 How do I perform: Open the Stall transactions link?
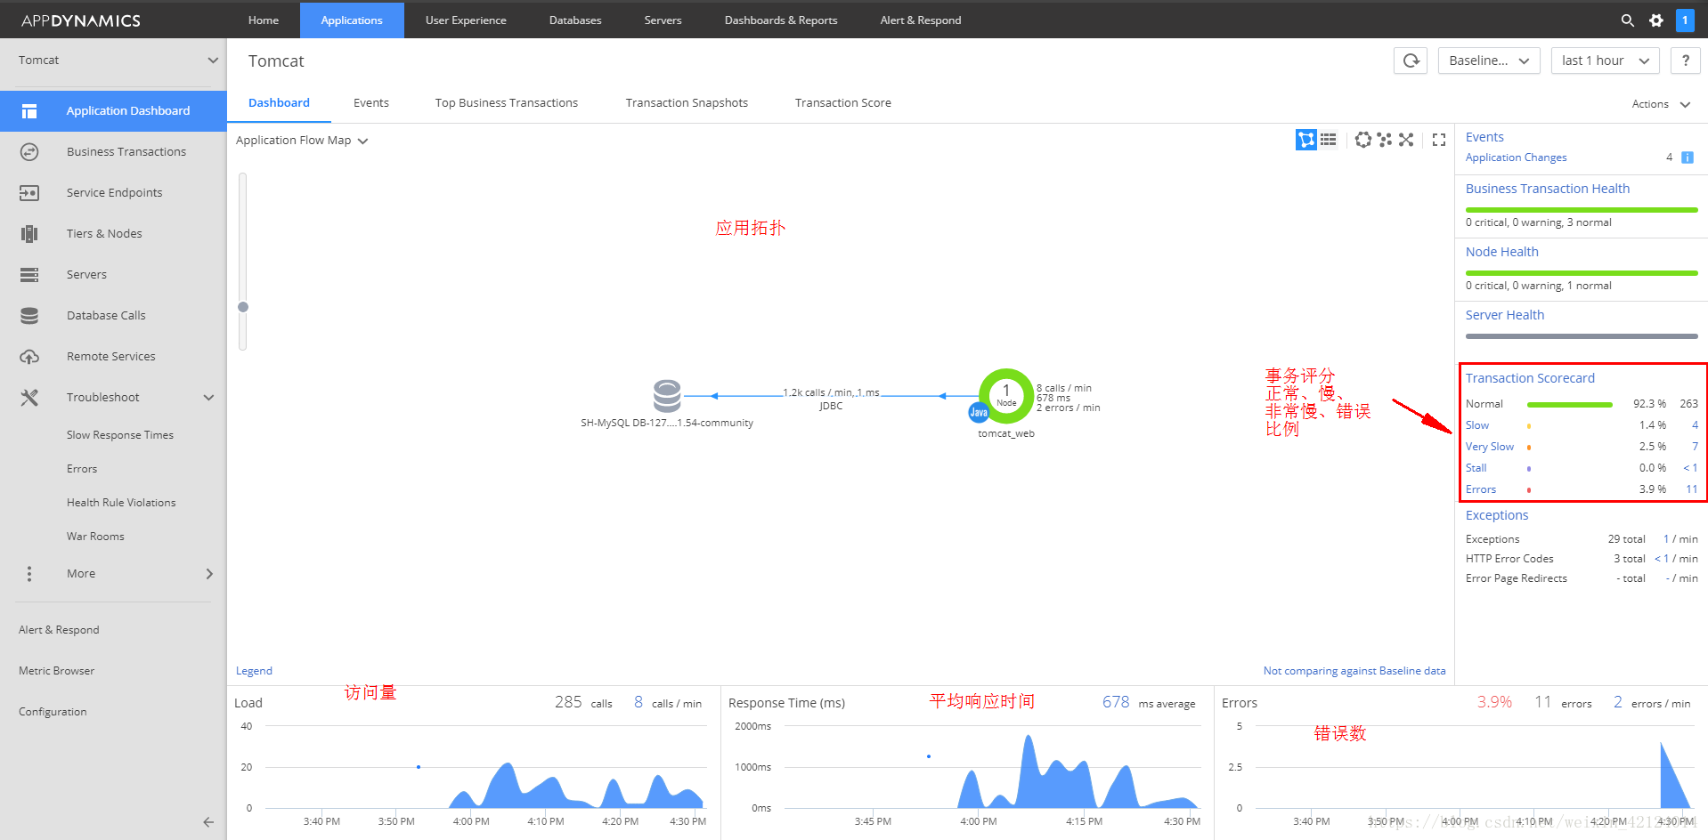point(1476,468)
